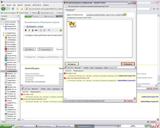This screenshot has height=128, width=160.
Task: Apply Bold in the reply editor
Action: (26, 30)
